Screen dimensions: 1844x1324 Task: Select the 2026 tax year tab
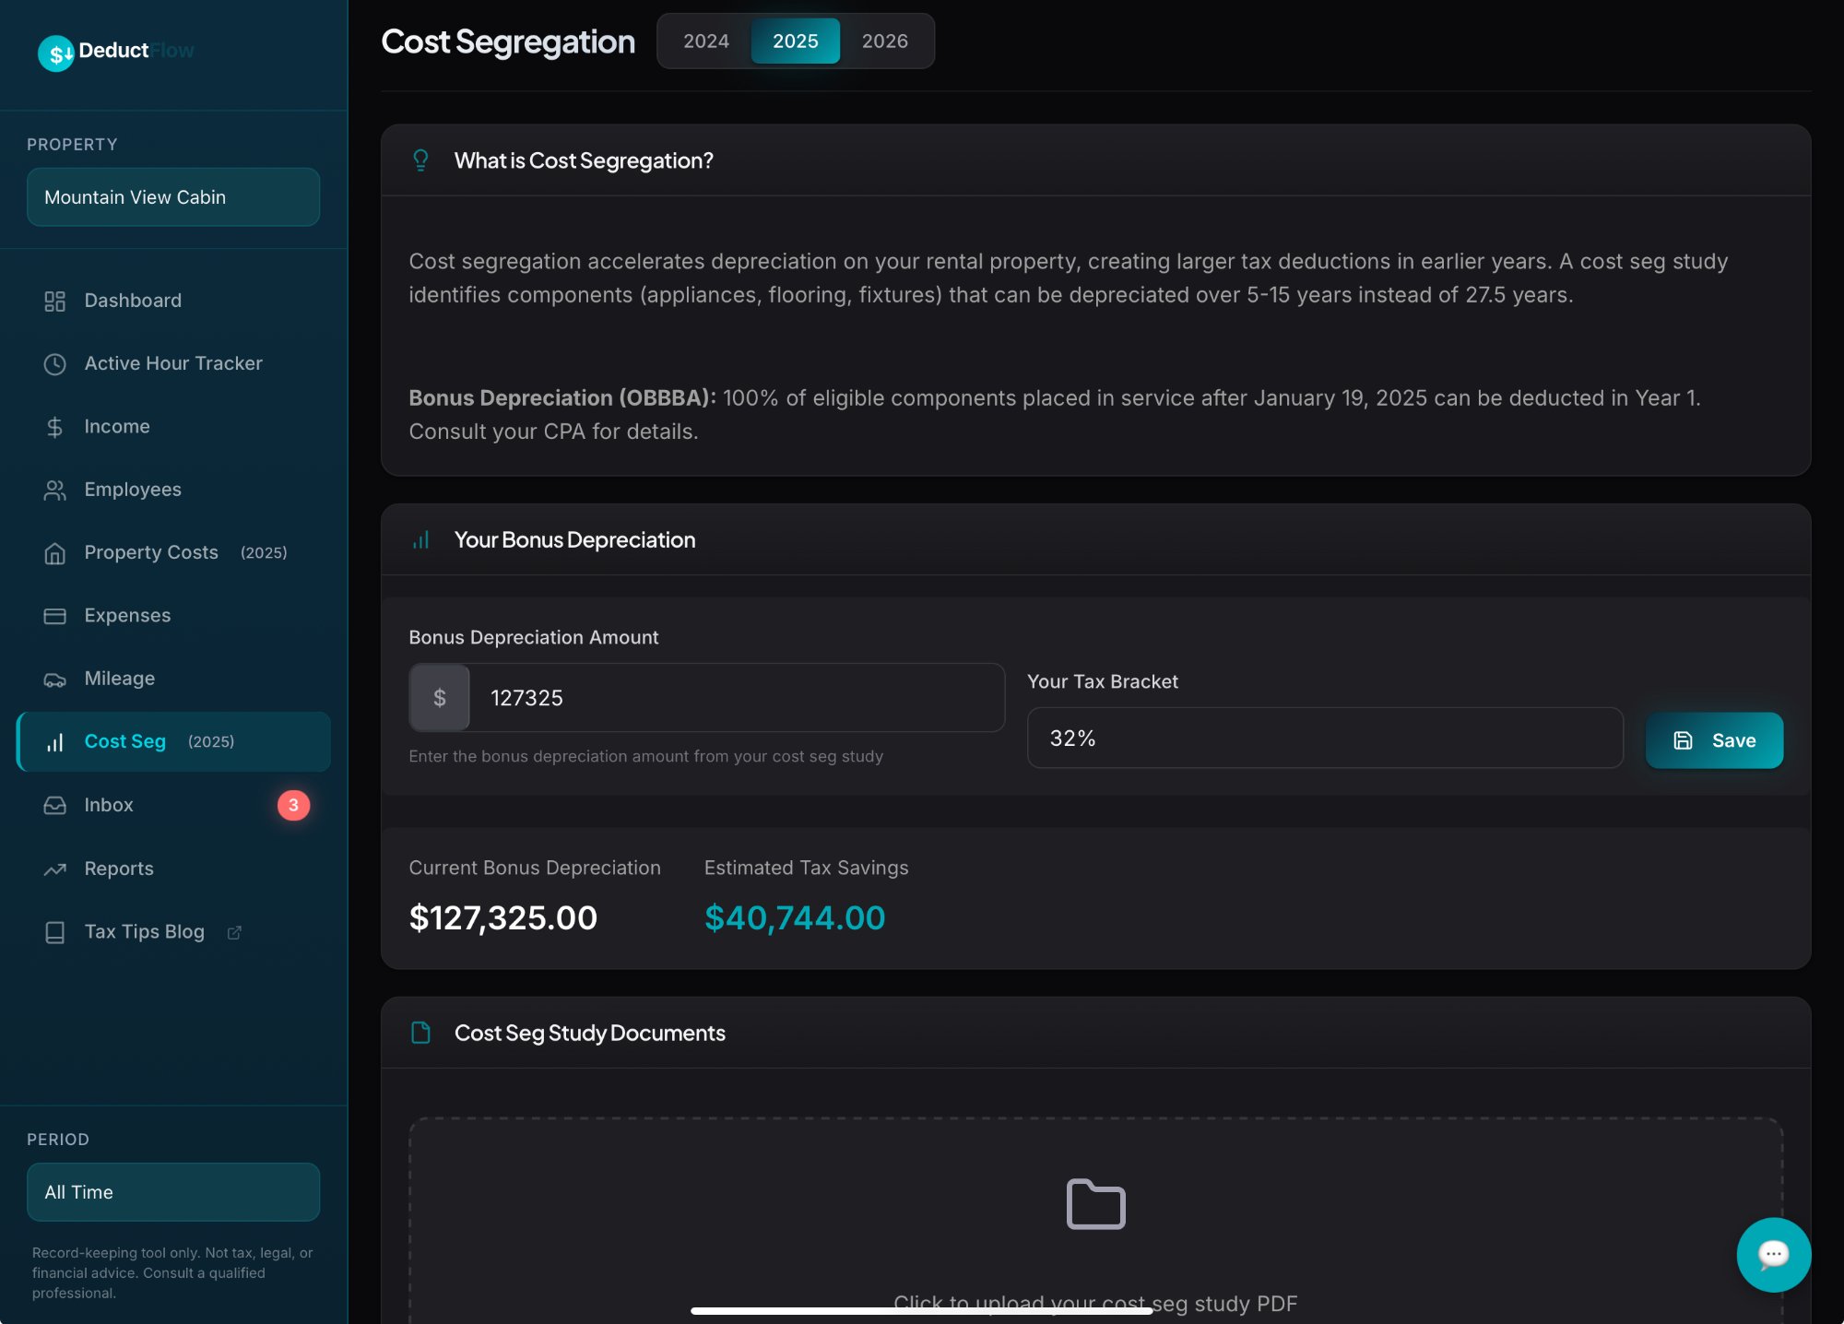click(x=884, y=41)
